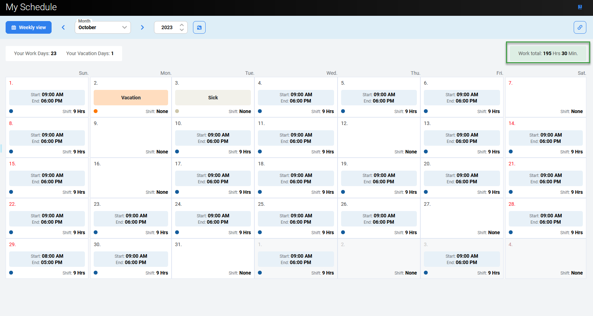Click the year 2023 input field
Screen dimensions: 593x316
(x=167, y=27)
